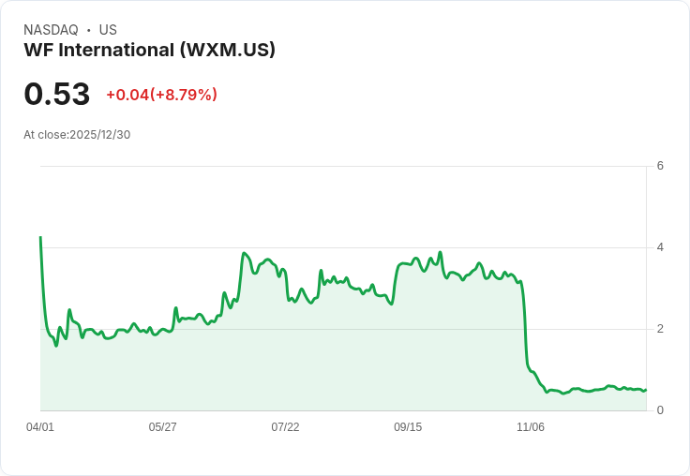Screen dimensions: 690x476
Task: Click the US market label
Action: click(108, 30)
